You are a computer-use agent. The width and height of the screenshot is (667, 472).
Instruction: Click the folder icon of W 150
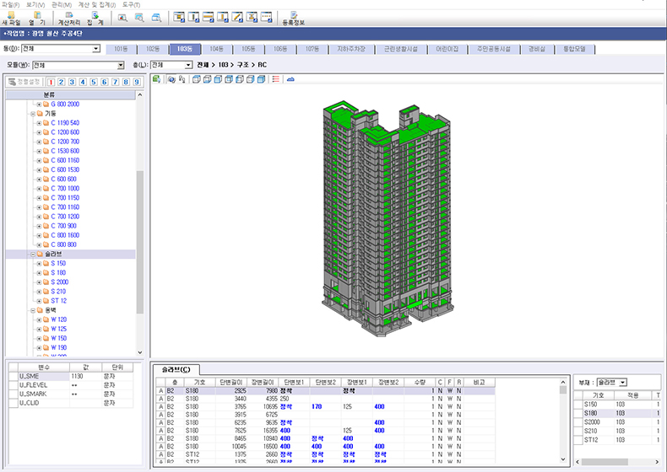46,338
